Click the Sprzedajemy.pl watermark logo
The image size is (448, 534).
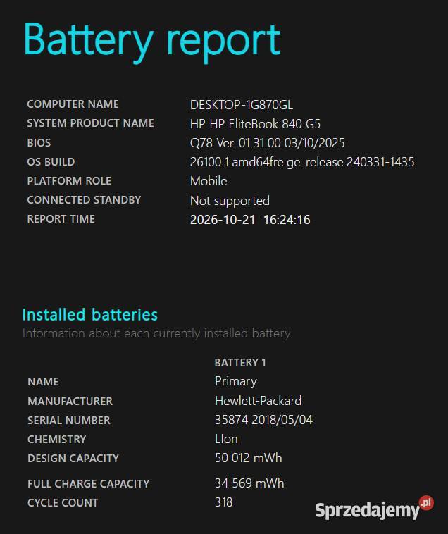[x=375, y=508]
